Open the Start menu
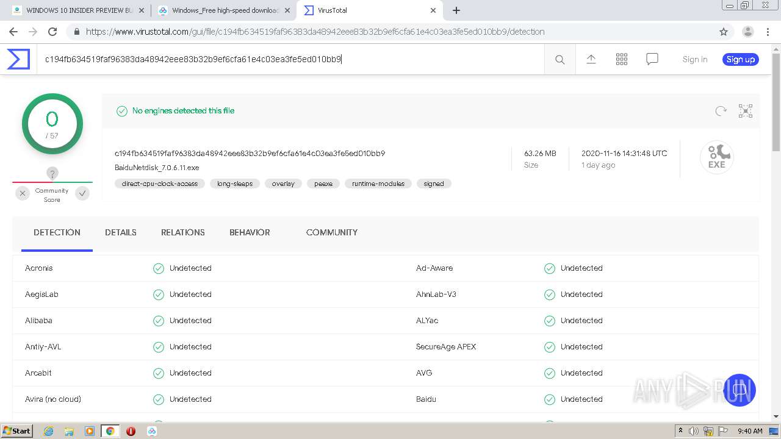This screenshot has height=439, width=781. [16, 431]
